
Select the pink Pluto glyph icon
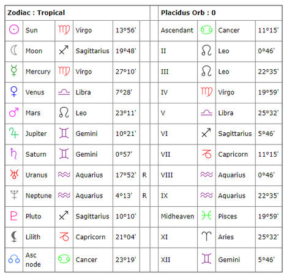pos(13,215)
